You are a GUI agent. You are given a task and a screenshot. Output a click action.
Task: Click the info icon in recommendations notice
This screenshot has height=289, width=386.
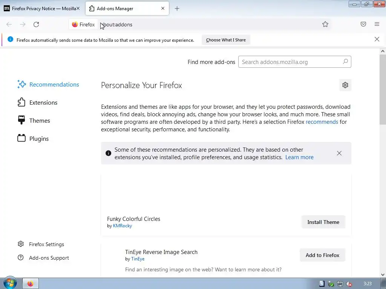click(x=108, y=154)
